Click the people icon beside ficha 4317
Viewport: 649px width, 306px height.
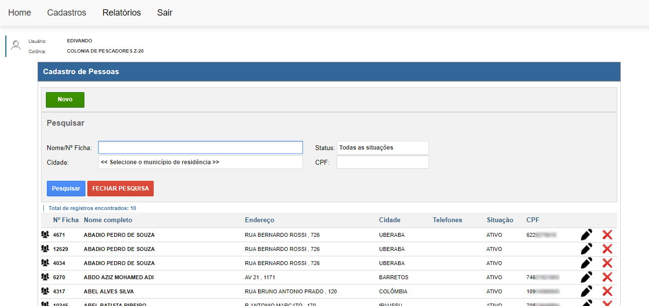[45, 291]
